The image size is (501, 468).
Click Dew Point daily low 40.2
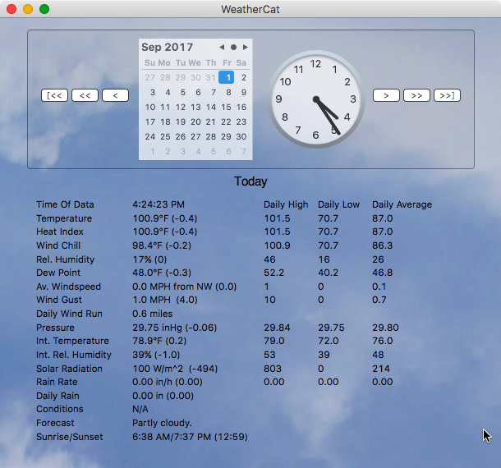[329, 273]
